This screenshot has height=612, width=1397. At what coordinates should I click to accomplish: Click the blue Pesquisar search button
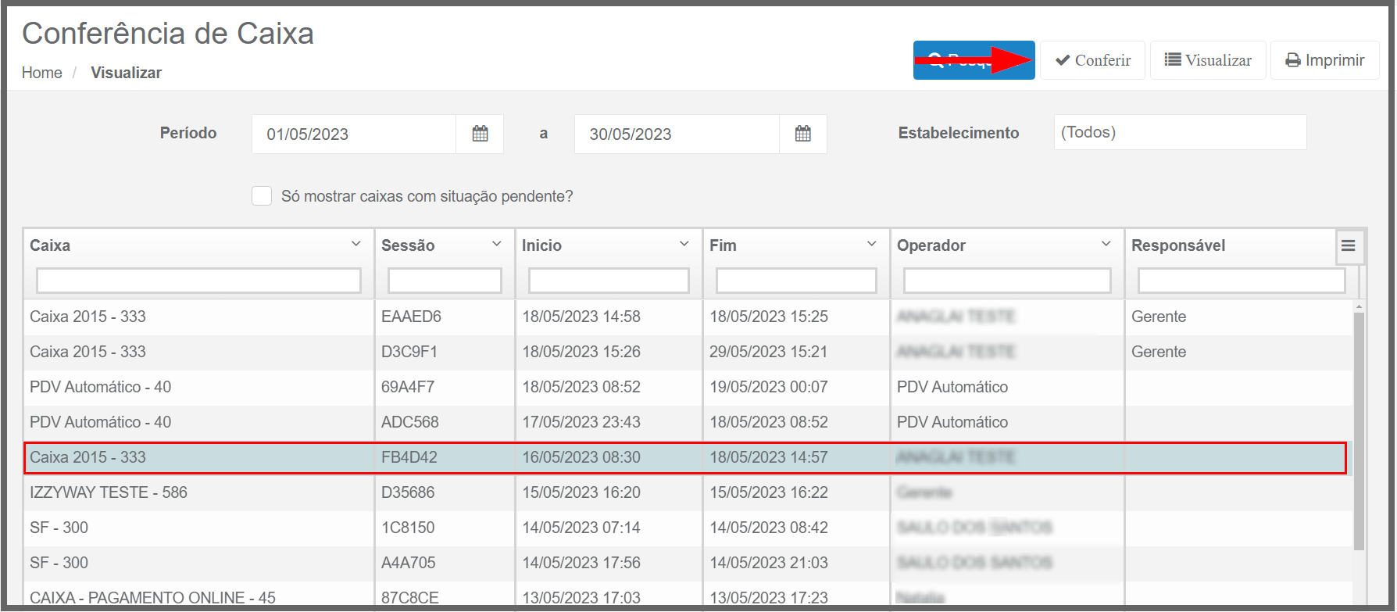[974, 60]
